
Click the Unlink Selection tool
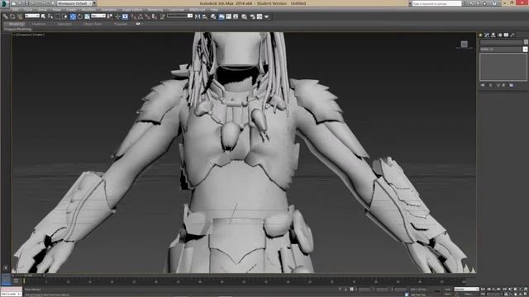pyautogui.click(x=12, y=16)
